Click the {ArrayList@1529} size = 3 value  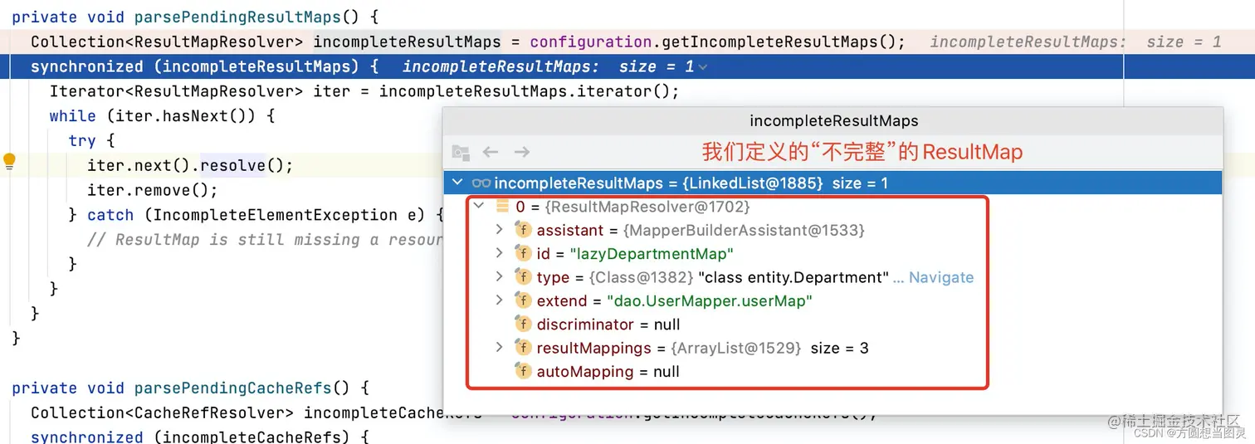769,348
